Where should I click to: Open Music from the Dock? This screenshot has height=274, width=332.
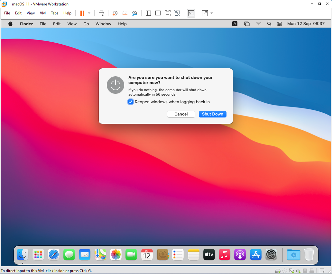(225, 254)
